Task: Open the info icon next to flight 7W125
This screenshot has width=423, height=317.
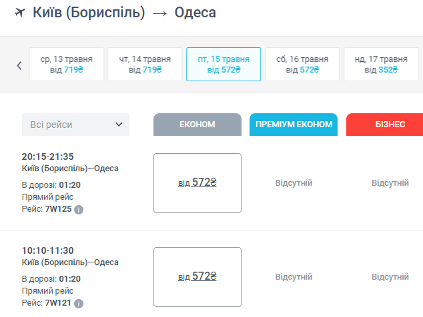Action: point(79,210)
